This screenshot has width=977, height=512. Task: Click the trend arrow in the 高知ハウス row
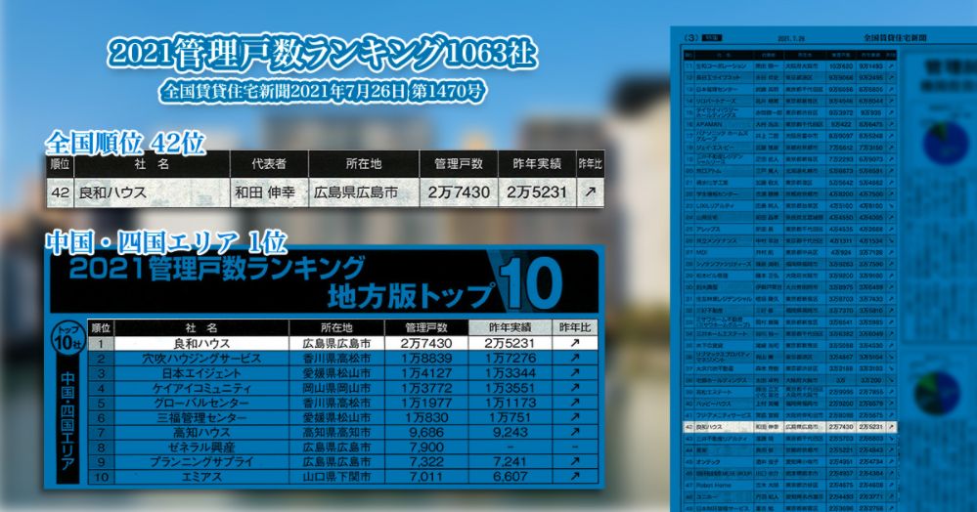575,432
